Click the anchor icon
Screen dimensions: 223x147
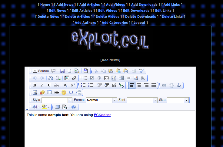[179, 85]
